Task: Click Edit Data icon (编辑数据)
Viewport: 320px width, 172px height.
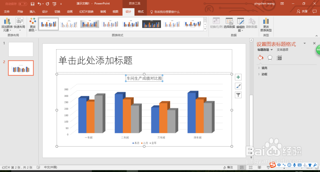Action: [240, 21]
